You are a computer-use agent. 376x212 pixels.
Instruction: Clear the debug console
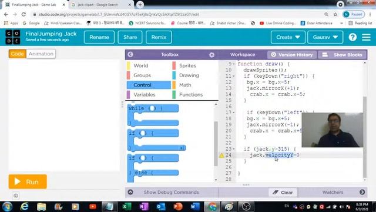tap(283, 193)
